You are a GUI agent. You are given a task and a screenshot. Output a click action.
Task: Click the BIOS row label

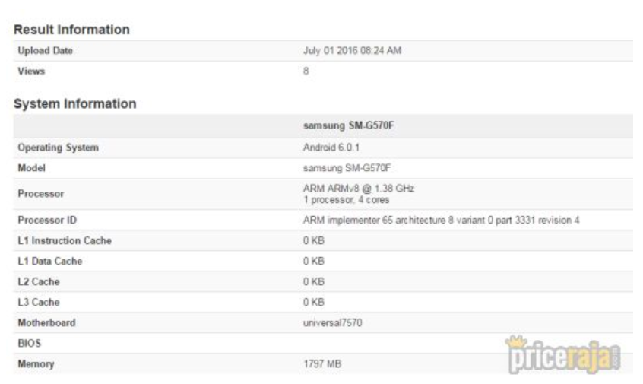point(30,344)
